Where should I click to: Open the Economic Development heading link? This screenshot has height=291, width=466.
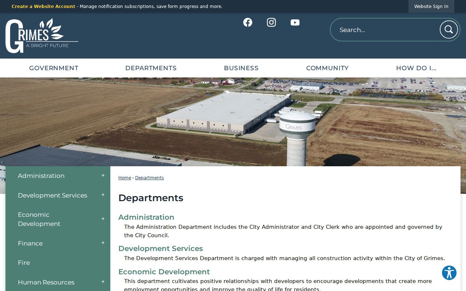click(164, 272)
